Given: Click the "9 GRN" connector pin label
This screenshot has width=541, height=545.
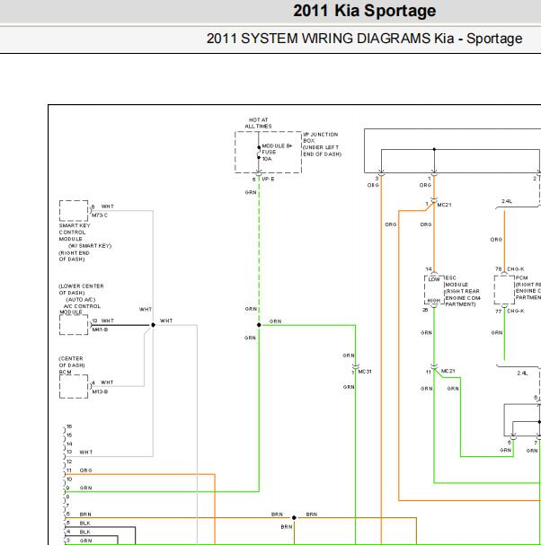Looking at the screenshot, I should tap(79, 488).
